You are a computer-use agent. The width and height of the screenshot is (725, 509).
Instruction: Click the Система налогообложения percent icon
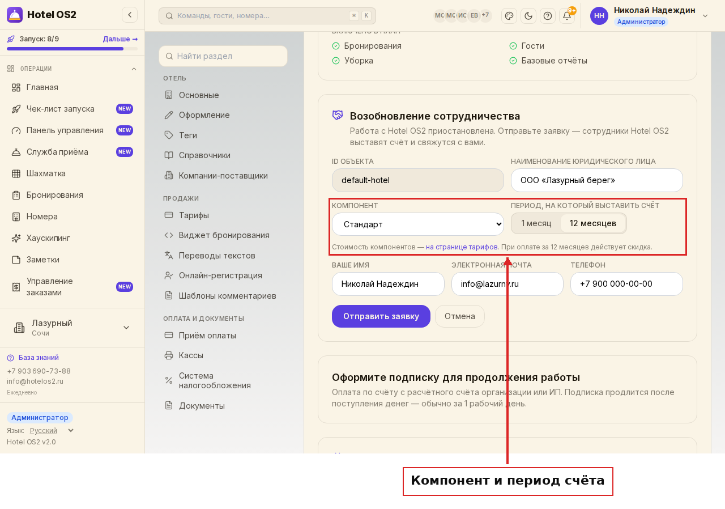169,380
